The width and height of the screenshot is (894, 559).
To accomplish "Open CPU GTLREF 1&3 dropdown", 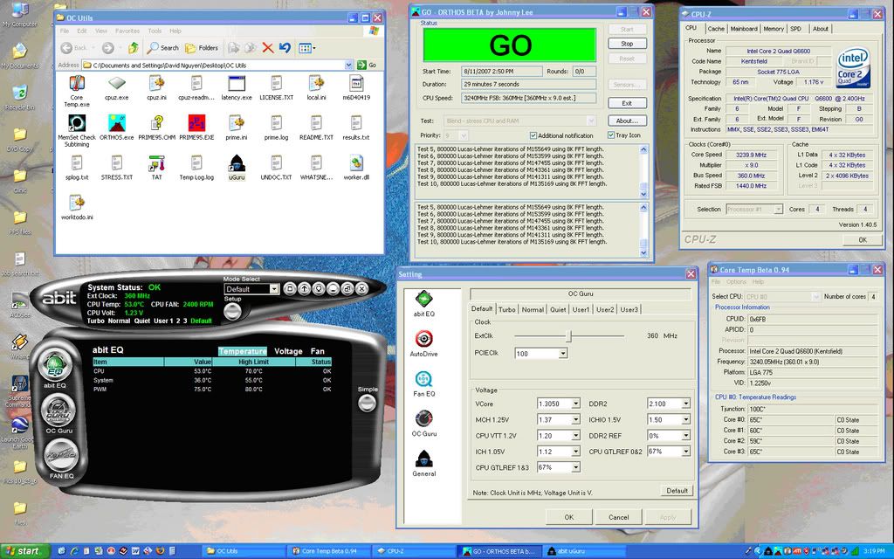I will (x=575, y=467).
